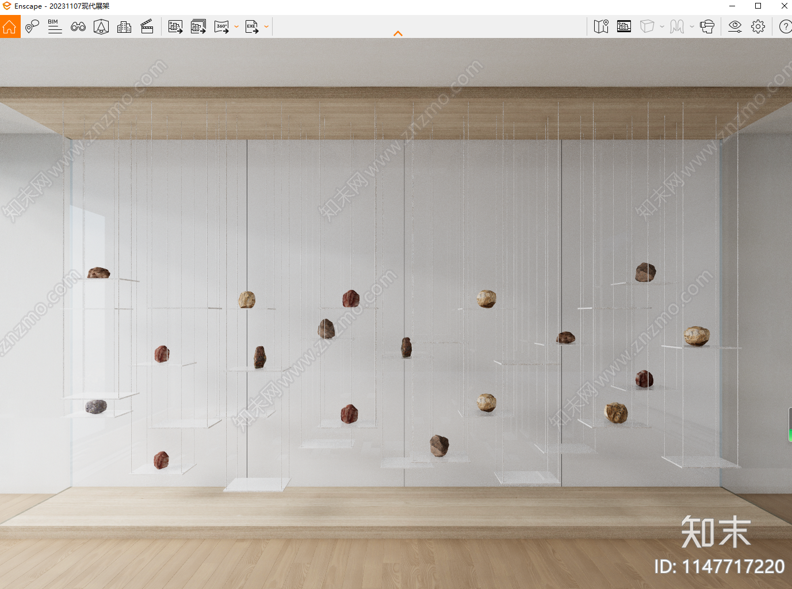Expand the EXE export dropdown arrow
Image resolution: width=792 pixels, height=589 pixels.
point(266,26)
